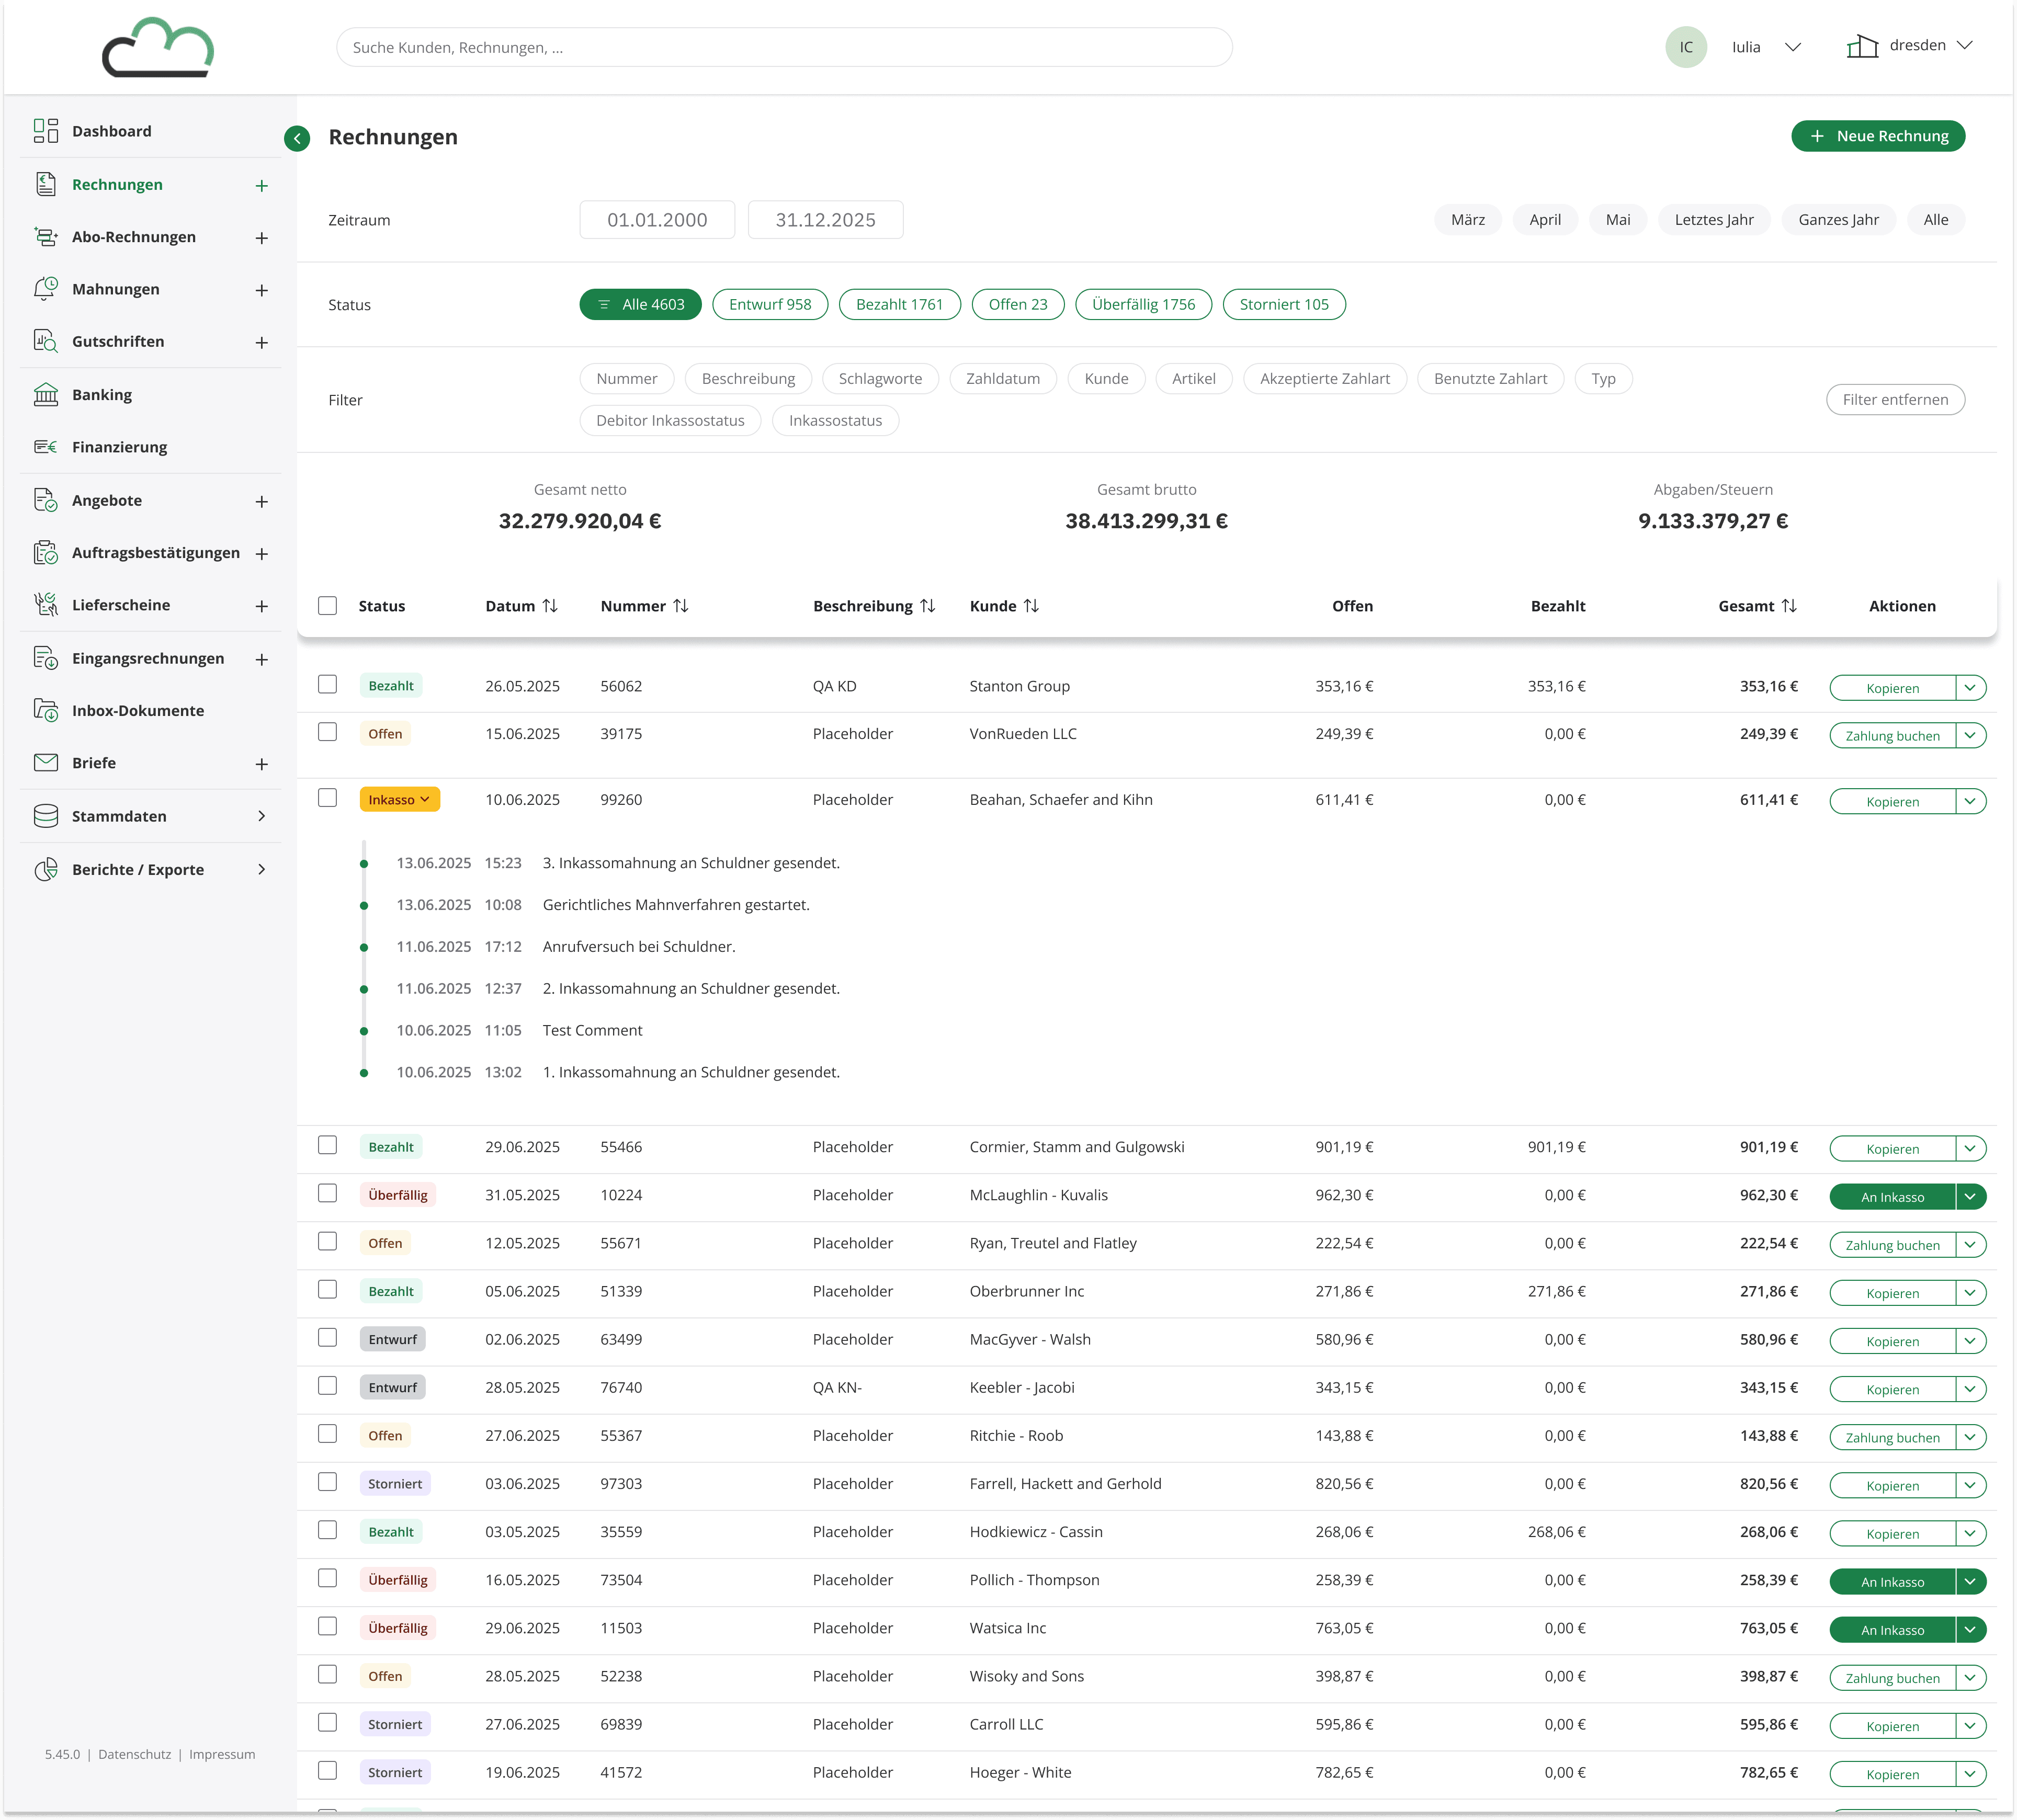
Task: Tick the select-all checkbox in table header
Action: 327,606
